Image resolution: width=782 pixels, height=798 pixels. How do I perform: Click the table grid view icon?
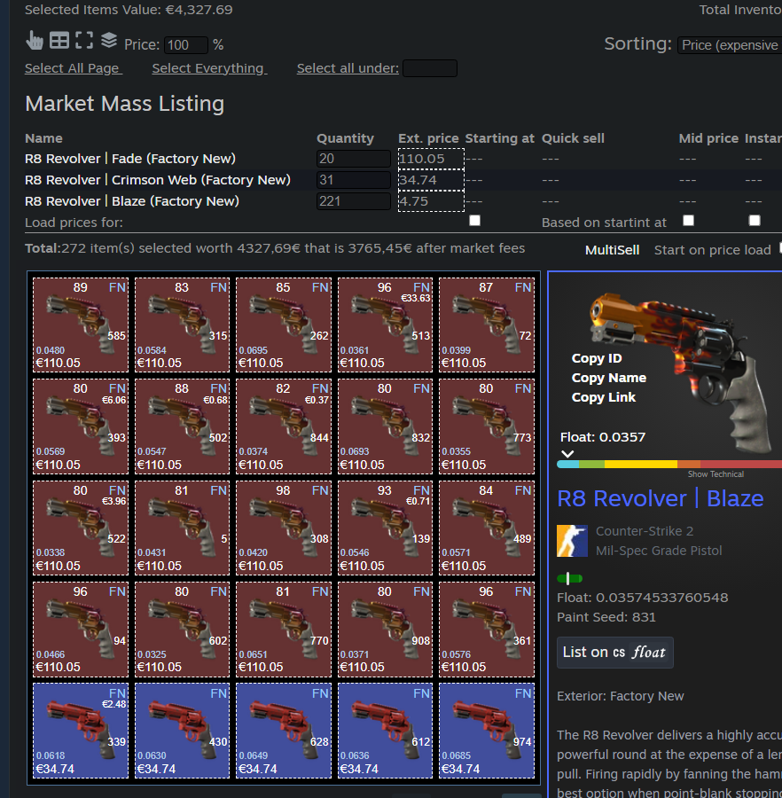click(59, 41)
